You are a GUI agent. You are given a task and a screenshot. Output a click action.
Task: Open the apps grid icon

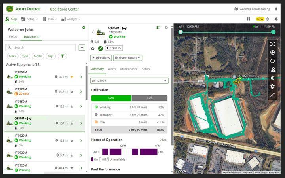pyautogui.click(x=249, y=19)
